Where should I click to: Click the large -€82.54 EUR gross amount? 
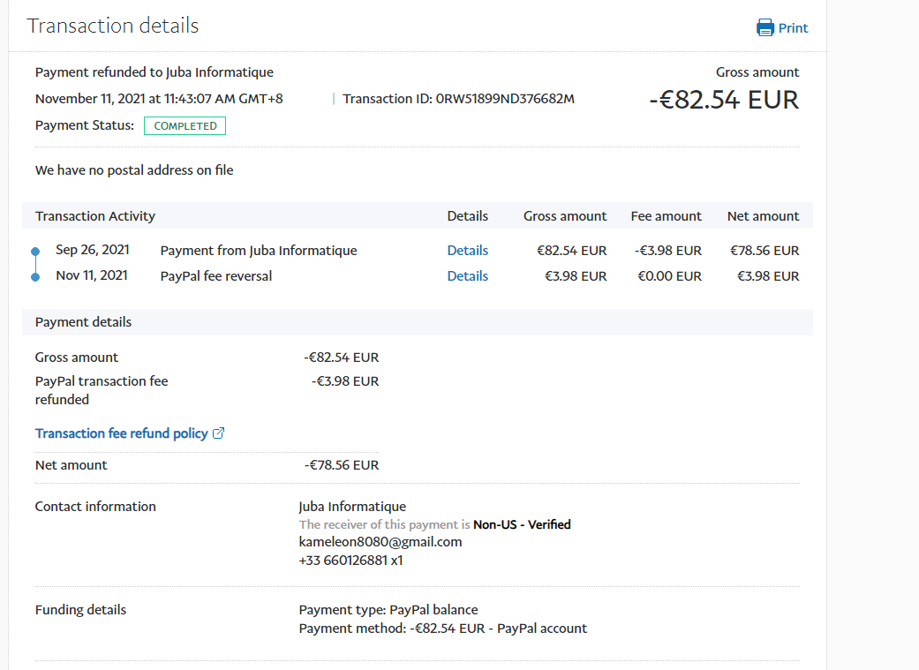coord(723,100)
